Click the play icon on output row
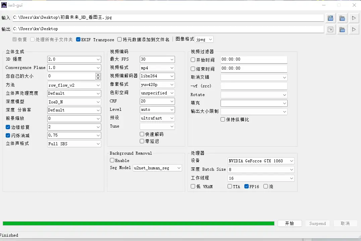This screenshot has height=241, width=361. pos(354,29)
